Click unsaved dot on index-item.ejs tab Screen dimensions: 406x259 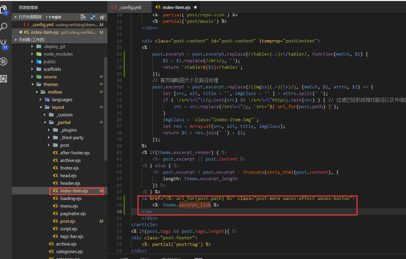(x=195, y=7)
